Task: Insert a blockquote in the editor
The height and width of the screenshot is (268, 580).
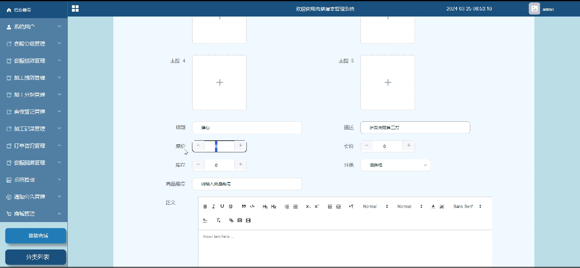Action: pyautogui.click(x=244, y=206)
